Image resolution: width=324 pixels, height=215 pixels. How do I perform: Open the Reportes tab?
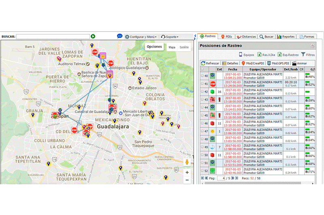point(286,36)
